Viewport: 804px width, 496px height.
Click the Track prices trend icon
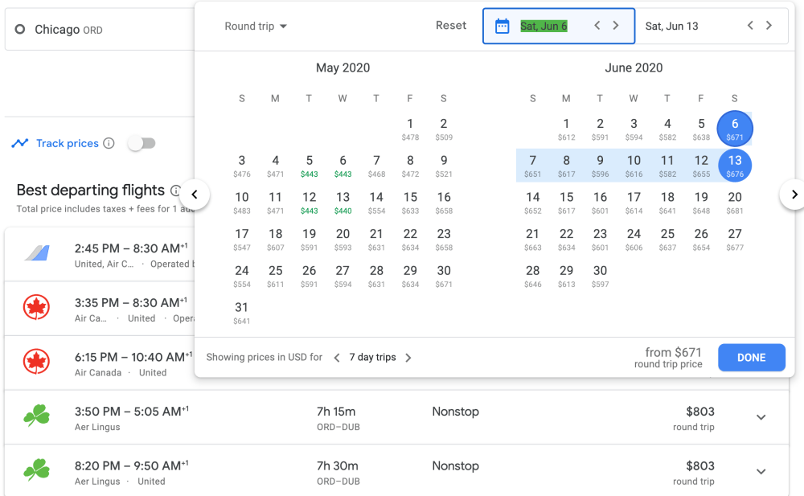(x=20, y=143)
